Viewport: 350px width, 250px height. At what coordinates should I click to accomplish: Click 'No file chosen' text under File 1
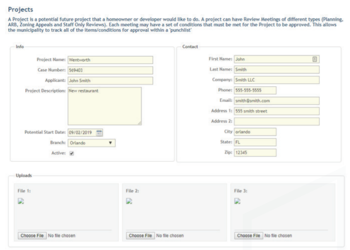coord(62,235)
